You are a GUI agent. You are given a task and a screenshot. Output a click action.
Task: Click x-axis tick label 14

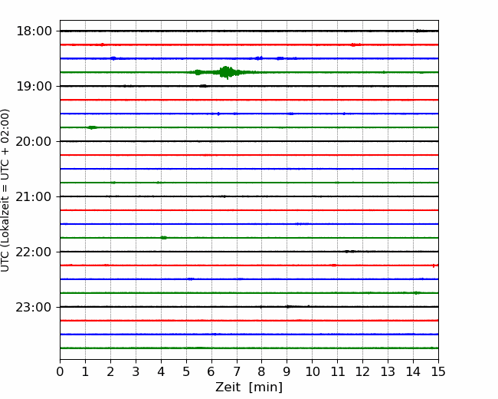tap(413, 371)
